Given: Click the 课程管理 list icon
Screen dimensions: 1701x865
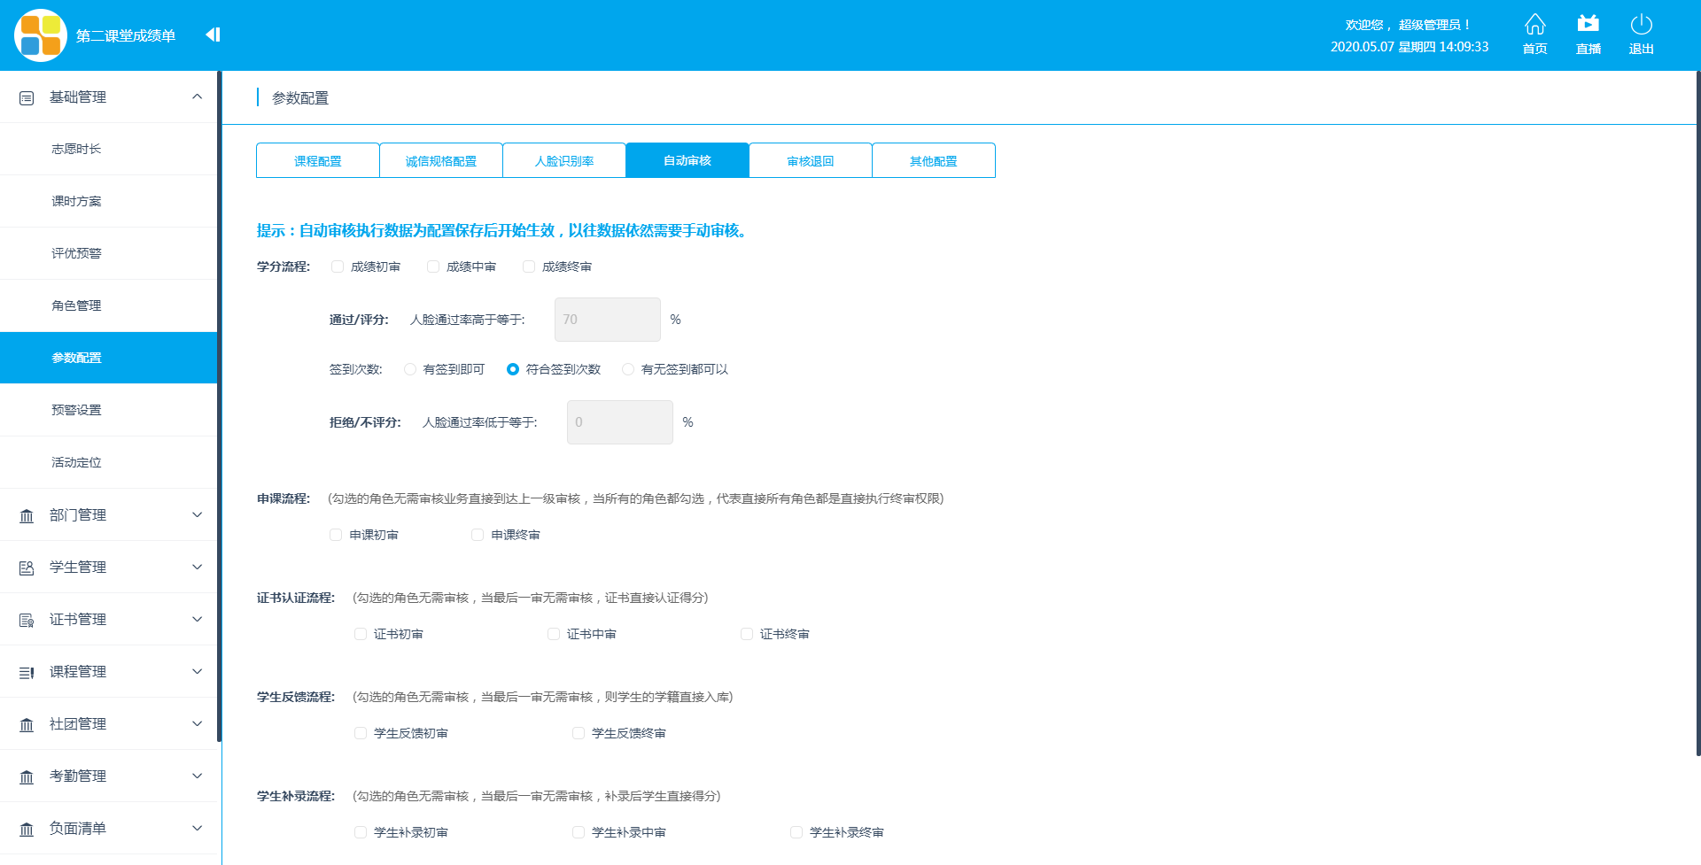Looking at the screenshot, I should click(x=27, y=672).
